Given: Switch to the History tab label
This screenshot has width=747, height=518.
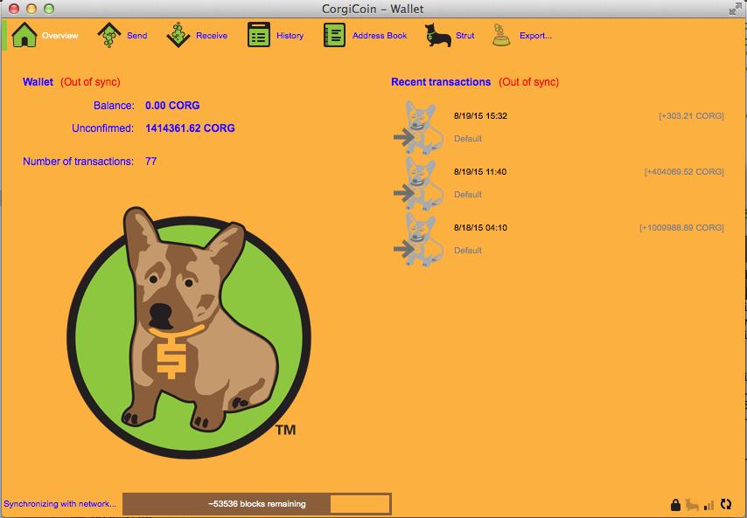Looking at the screenshot, I should coord(290,36).
